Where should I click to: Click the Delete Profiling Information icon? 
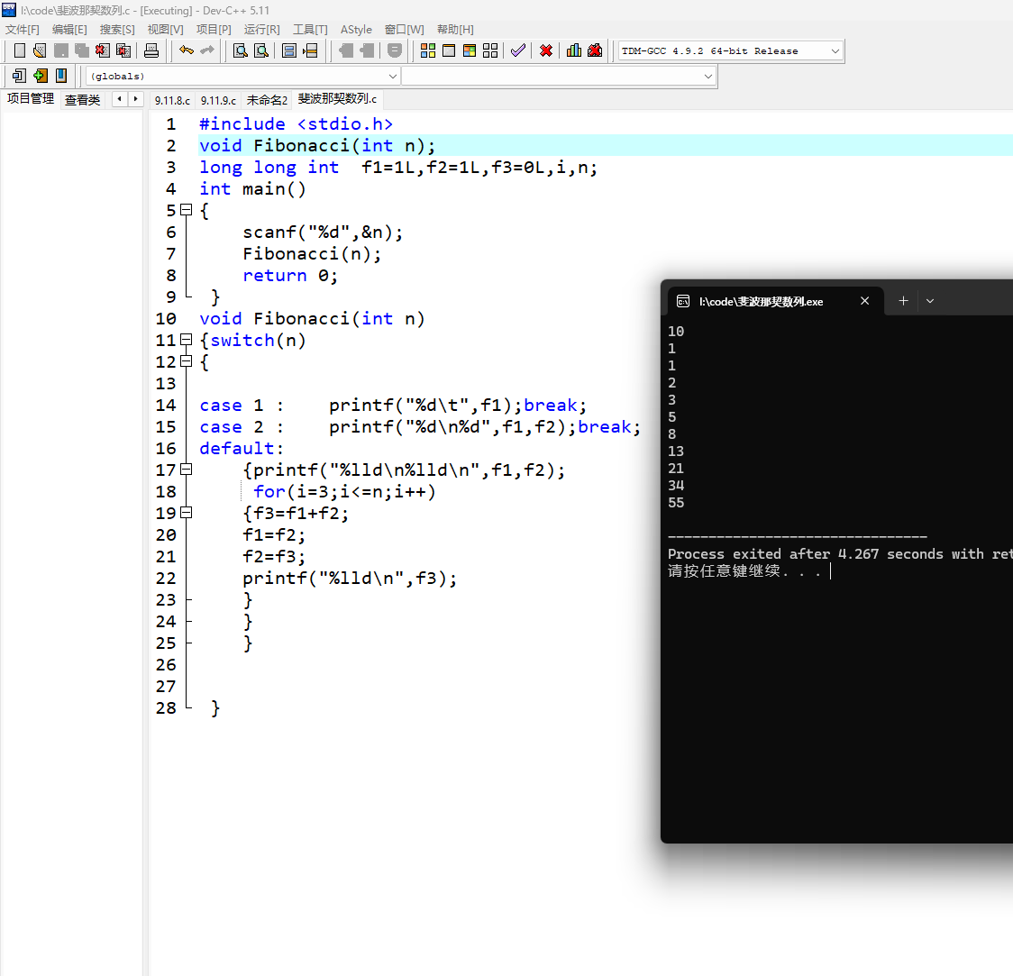pyautogui.click(x=594, y=50)
